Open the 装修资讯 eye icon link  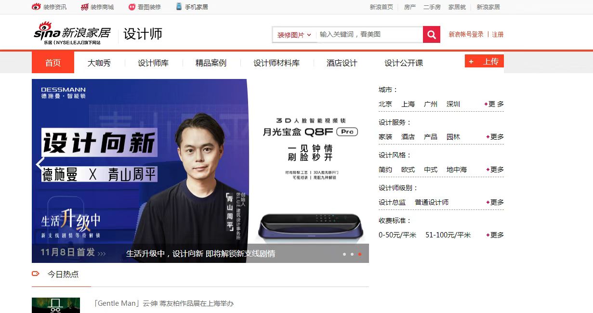click(36, 7)
